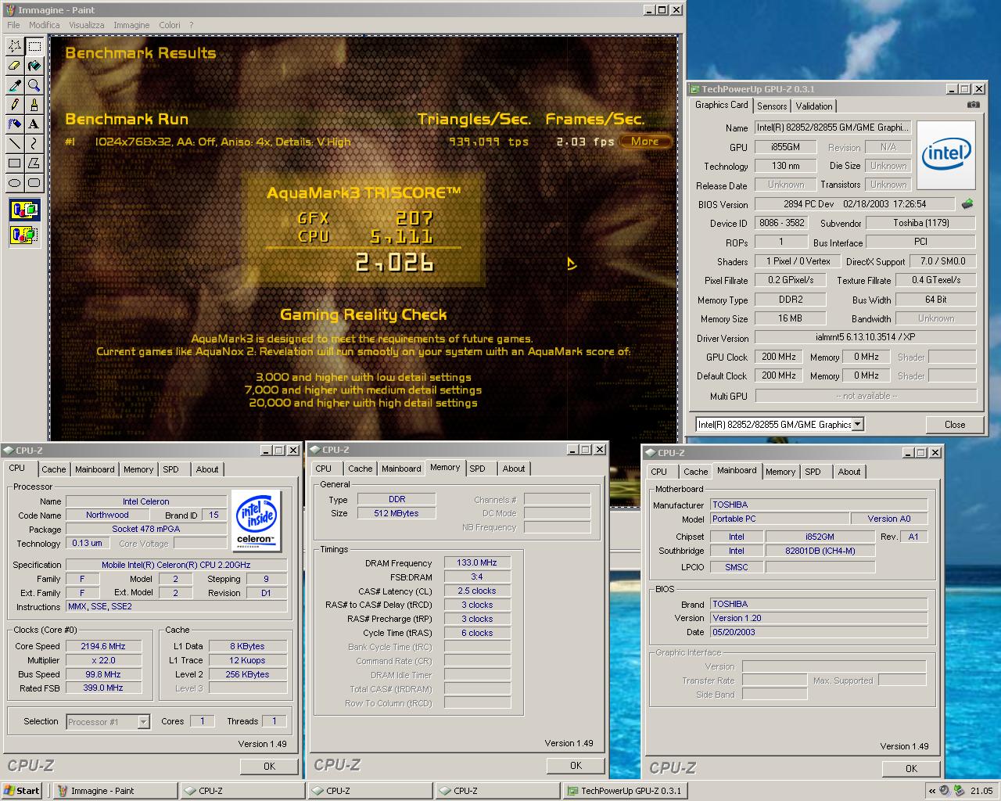
Task: Select the Text tool marked A
Action: [x=34, y=124]
